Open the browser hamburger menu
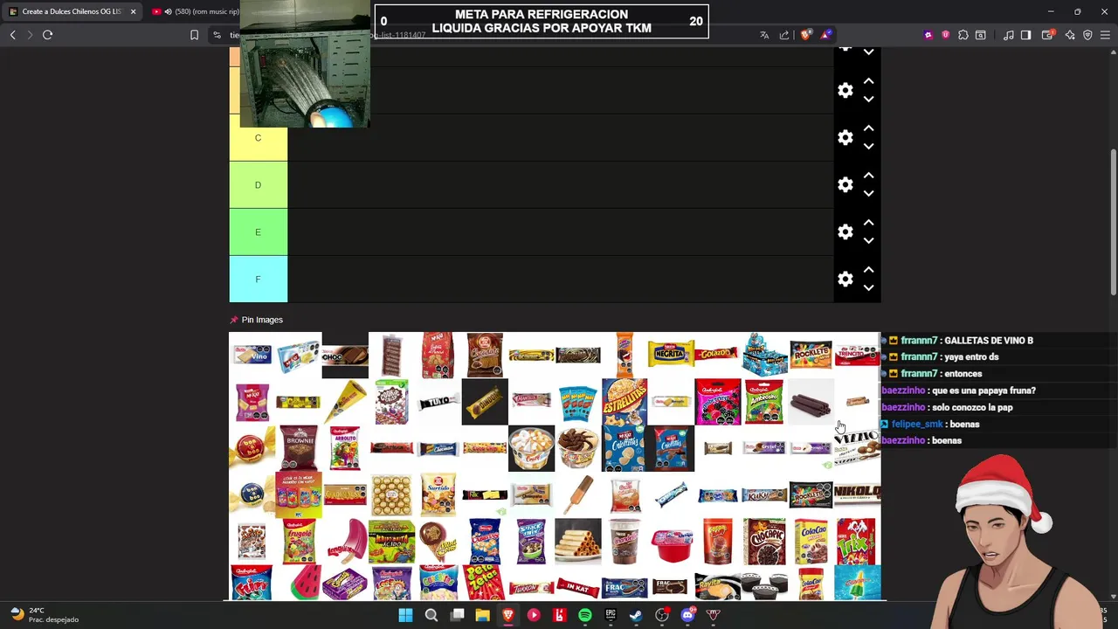The image size is (1118, 629). pos(1106,35)
